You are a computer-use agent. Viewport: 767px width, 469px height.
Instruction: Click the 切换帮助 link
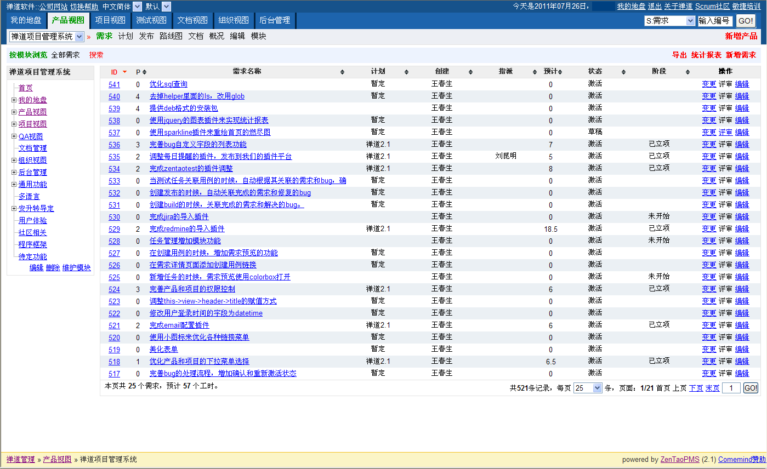(x=84, y=7)
